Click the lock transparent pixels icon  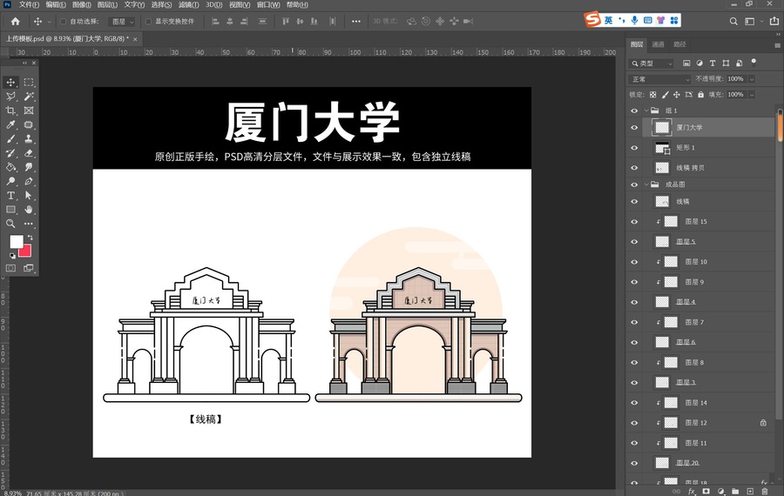(652, 94)
